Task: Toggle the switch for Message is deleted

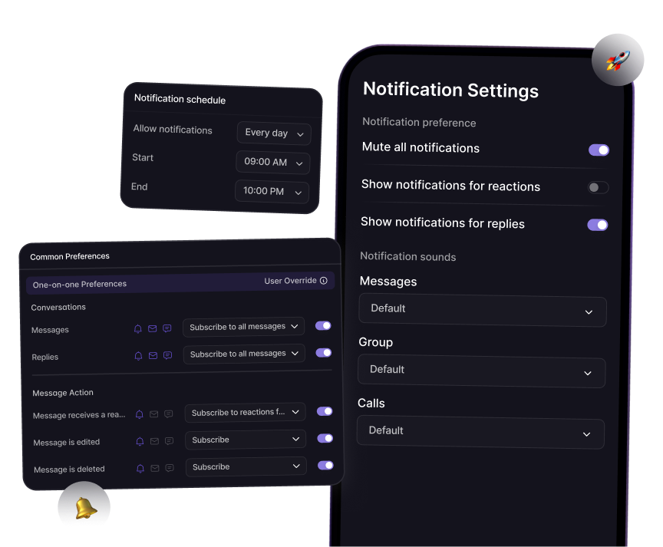Action: click(325, 465)
